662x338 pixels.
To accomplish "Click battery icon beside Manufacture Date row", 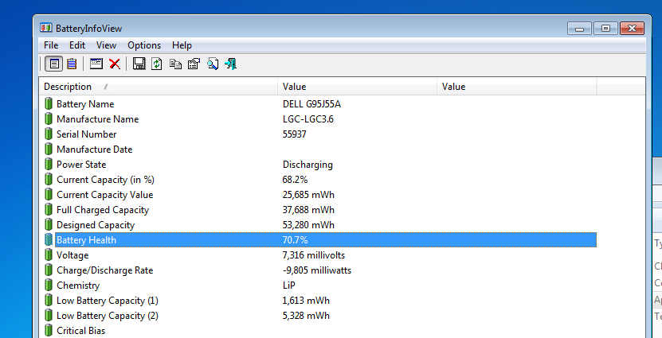I will pos(49,150).
